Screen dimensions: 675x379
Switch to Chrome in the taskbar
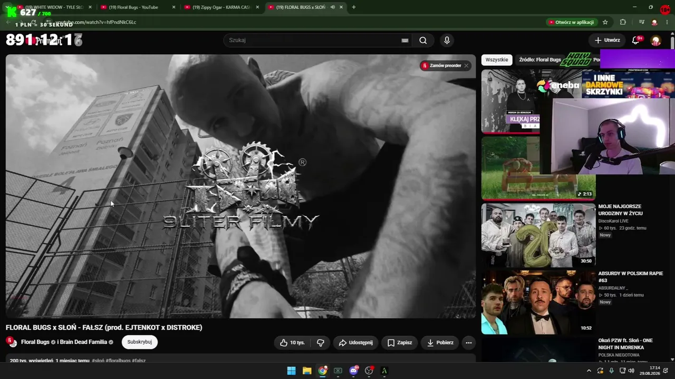pos(322,371)
